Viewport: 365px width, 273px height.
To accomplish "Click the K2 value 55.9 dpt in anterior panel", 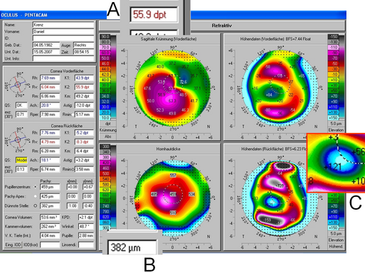I will [84, 87].
